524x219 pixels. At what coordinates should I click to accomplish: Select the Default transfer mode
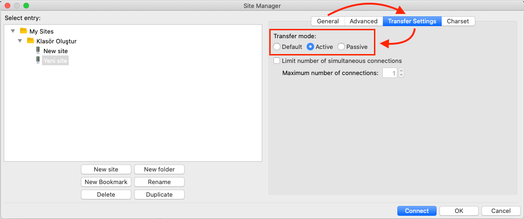pos(277,47)
